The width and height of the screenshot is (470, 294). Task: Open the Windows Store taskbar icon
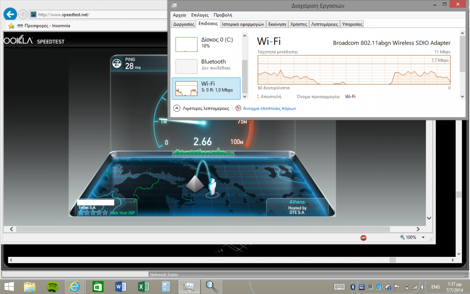pos(97,287)
